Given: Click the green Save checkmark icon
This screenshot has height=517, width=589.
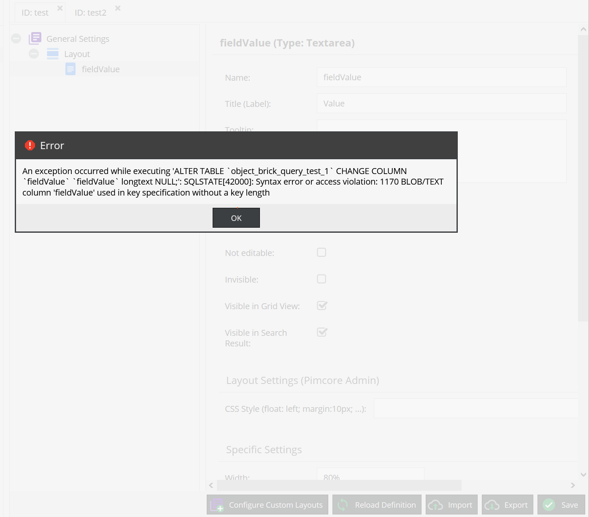Looking at the screenshot, I should [548, 505].
